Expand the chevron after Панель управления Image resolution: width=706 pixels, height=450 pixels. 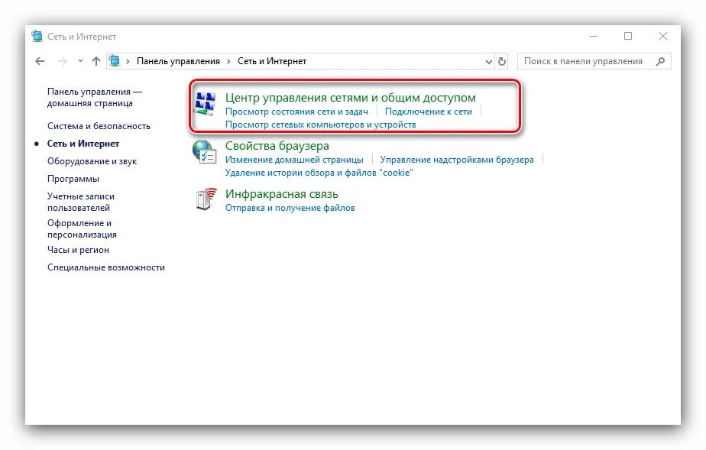coord(228,61)
